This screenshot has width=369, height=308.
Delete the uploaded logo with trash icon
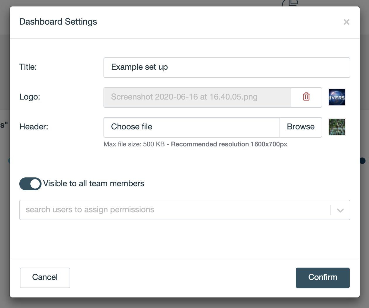(306, 97)
